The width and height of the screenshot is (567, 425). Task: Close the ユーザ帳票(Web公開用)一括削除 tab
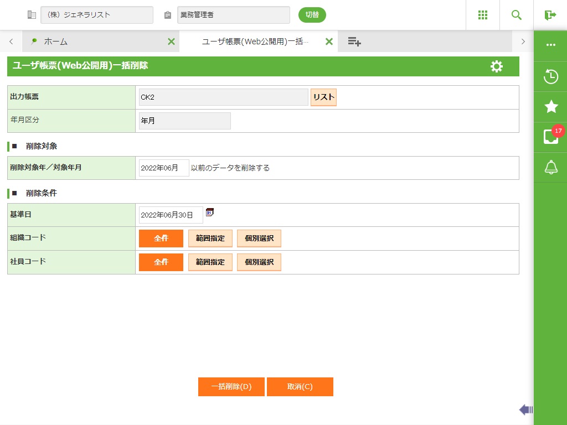[x=329, y=42]
